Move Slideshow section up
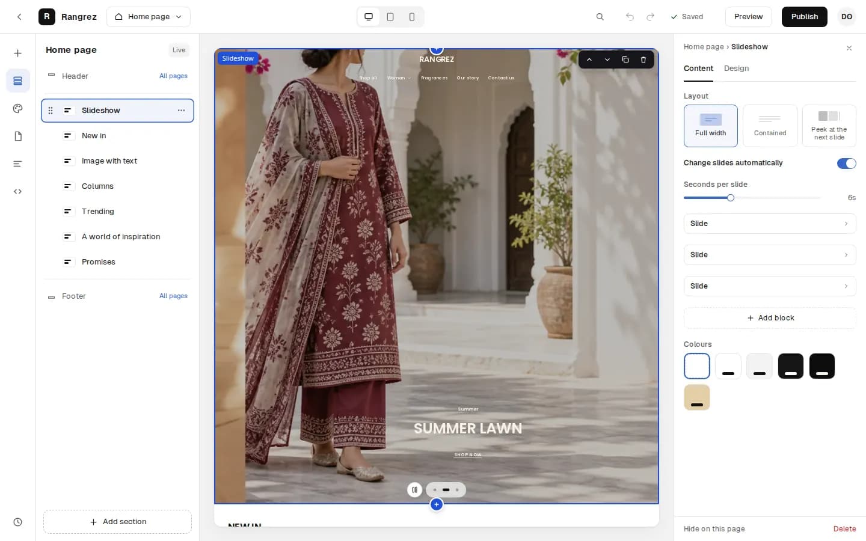Screen dimensions: 866x541 589,60
